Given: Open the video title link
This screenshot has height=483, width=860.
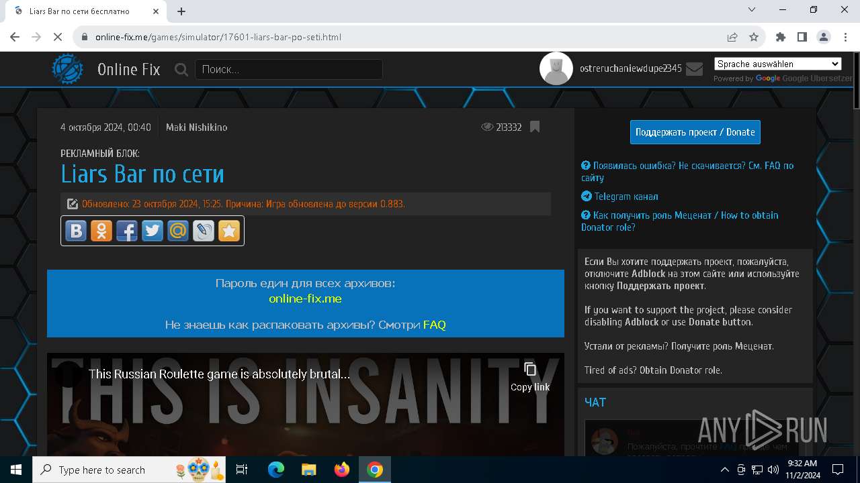Looking at the screenshot, I should click(x=219, y=374).
